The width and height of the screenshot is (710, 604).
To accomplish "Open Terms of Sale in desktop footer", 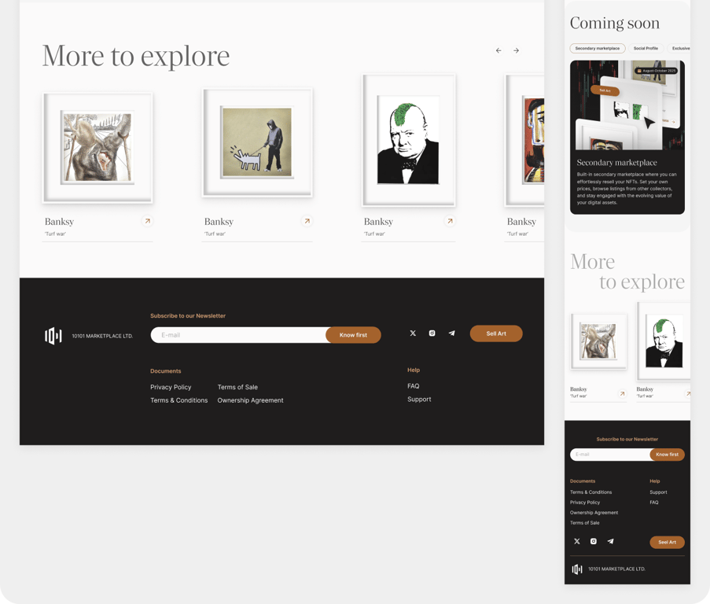I will point(237,387).
